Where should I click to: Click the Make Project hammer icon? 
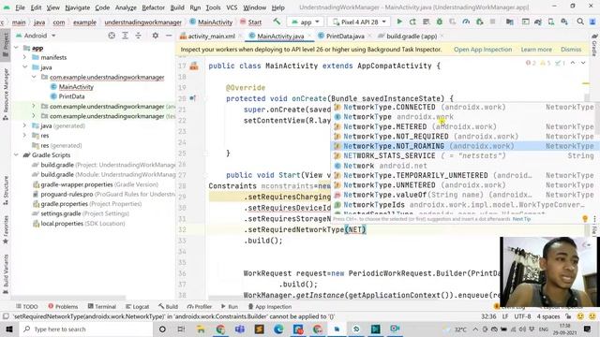point(277,22)
